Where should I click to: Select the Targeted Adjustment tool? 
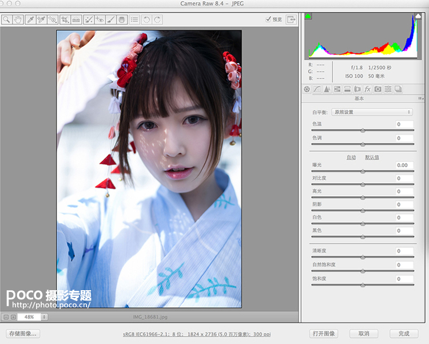point(53,19)
